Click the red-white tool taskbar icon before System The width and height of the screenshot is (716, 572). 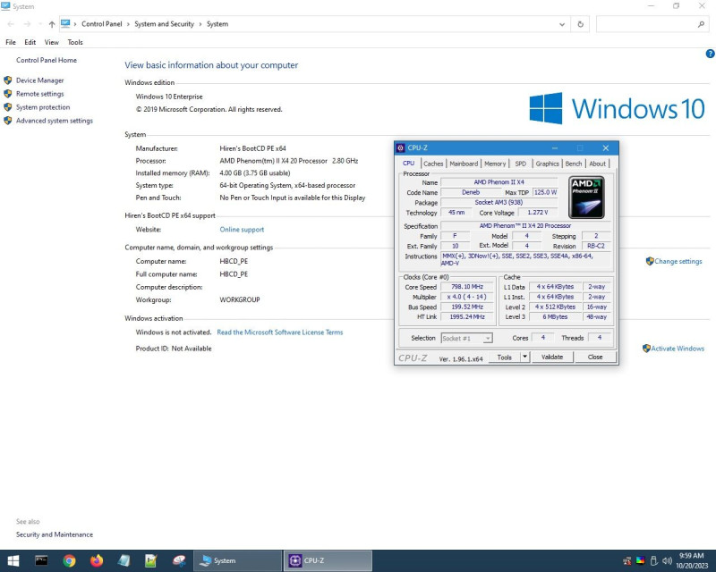coord(178,560)
